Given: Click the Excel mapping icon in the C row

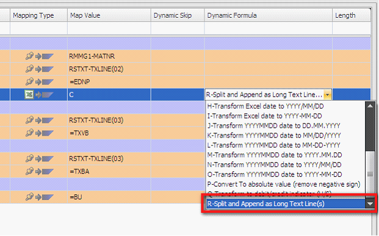Looking at the screenshot, I should (x=29, y=94).
